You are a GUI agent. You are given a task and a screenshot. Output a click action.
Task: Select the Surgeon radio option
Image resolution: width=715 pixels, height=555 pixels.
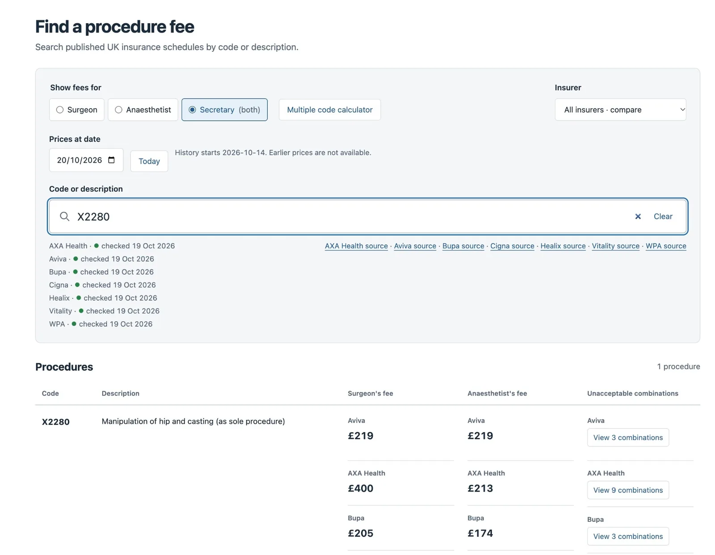76,110
